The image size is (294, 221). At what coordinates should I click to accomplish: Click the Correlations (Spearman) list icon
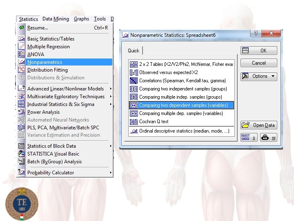tap(134, 81)
